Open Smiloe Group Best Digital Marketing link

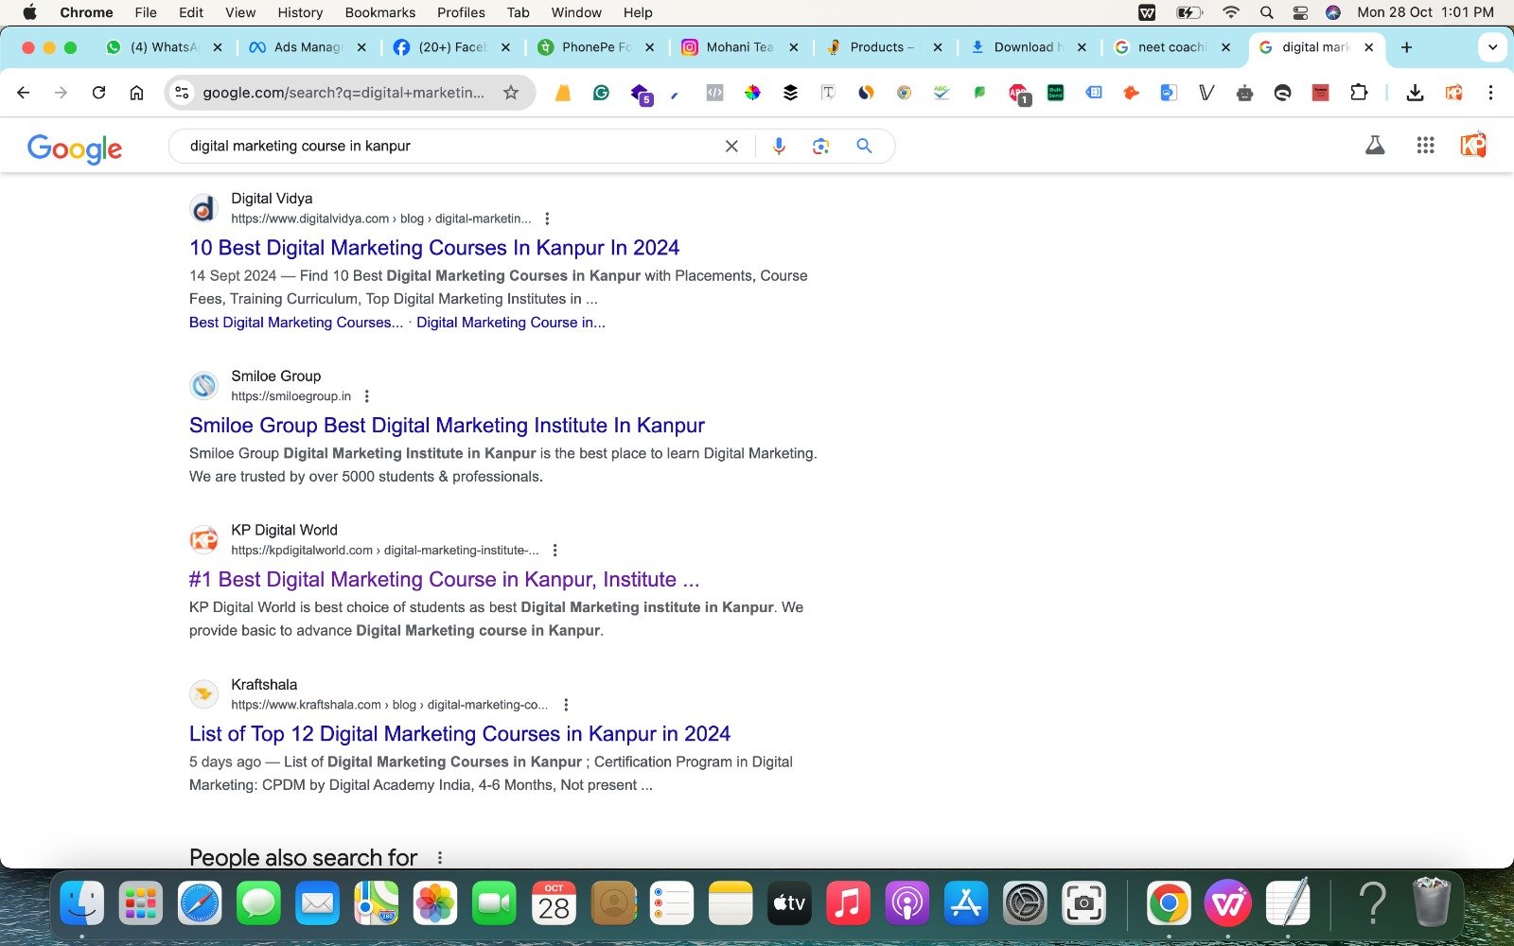coord(447,426)
